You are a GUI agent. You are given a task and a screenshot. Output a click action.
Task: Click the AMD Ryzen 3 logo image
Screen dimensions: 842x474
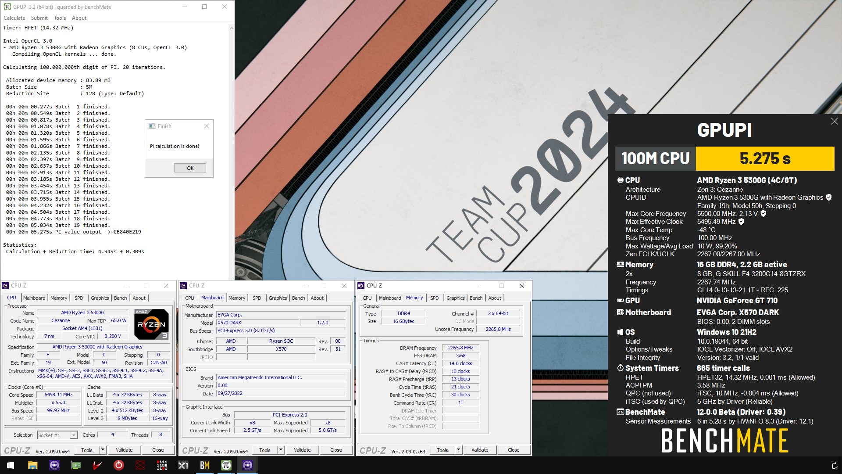click(x=151, y=324)
